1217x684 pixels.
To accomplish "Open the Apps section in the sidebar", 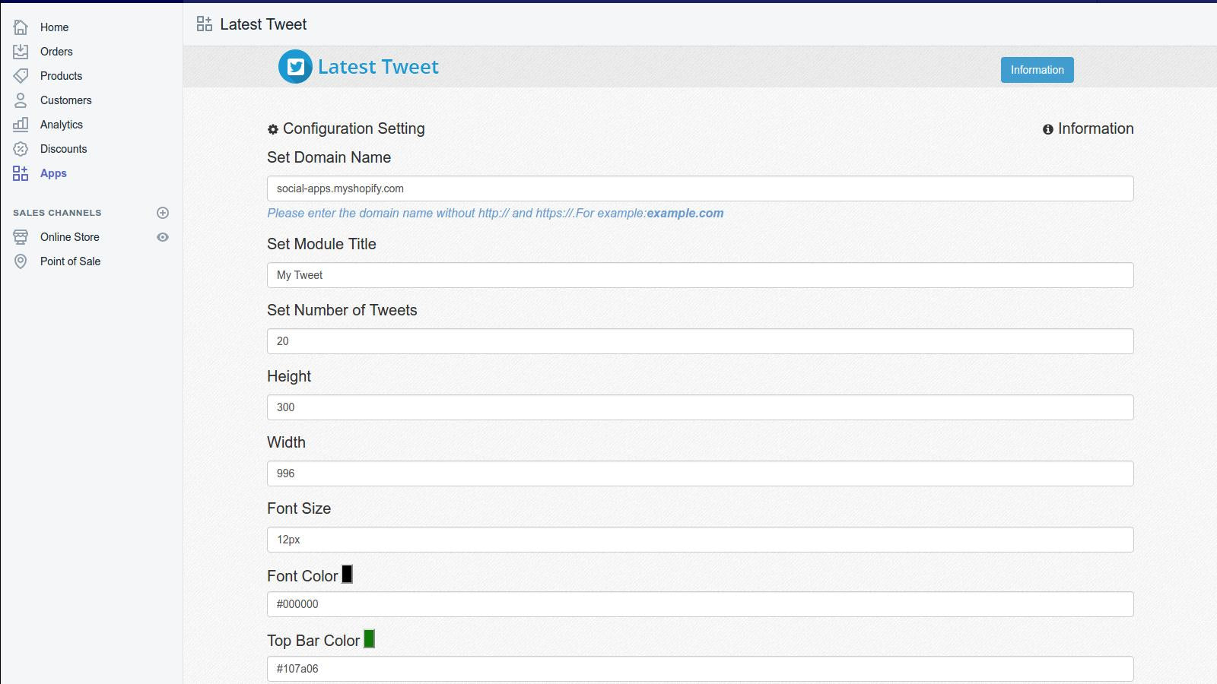I will point(52,173).
